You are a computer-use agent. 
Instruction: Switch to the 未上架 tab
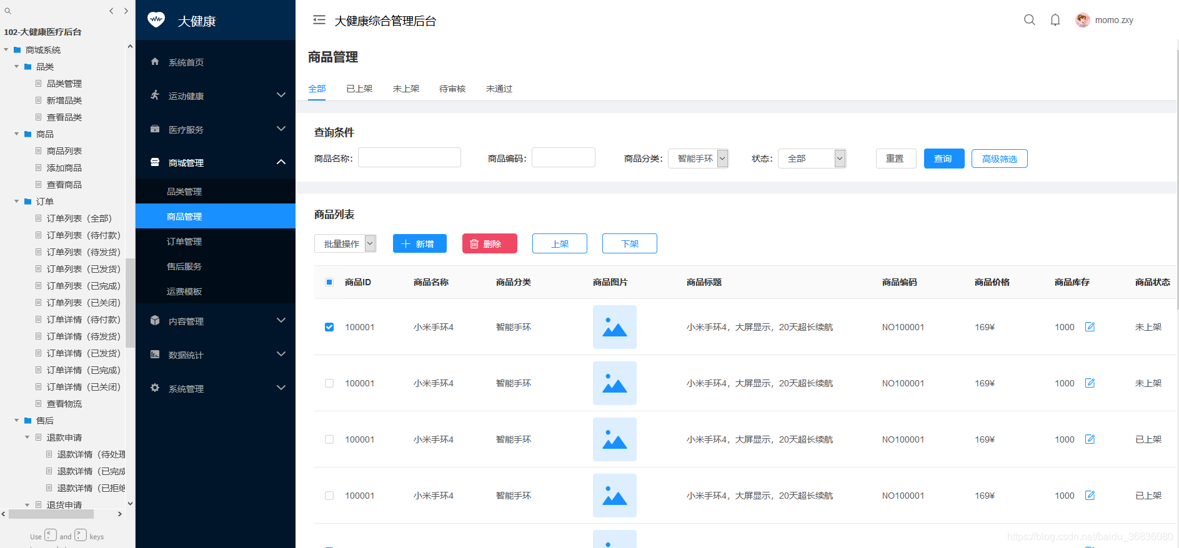coord(406,89)
